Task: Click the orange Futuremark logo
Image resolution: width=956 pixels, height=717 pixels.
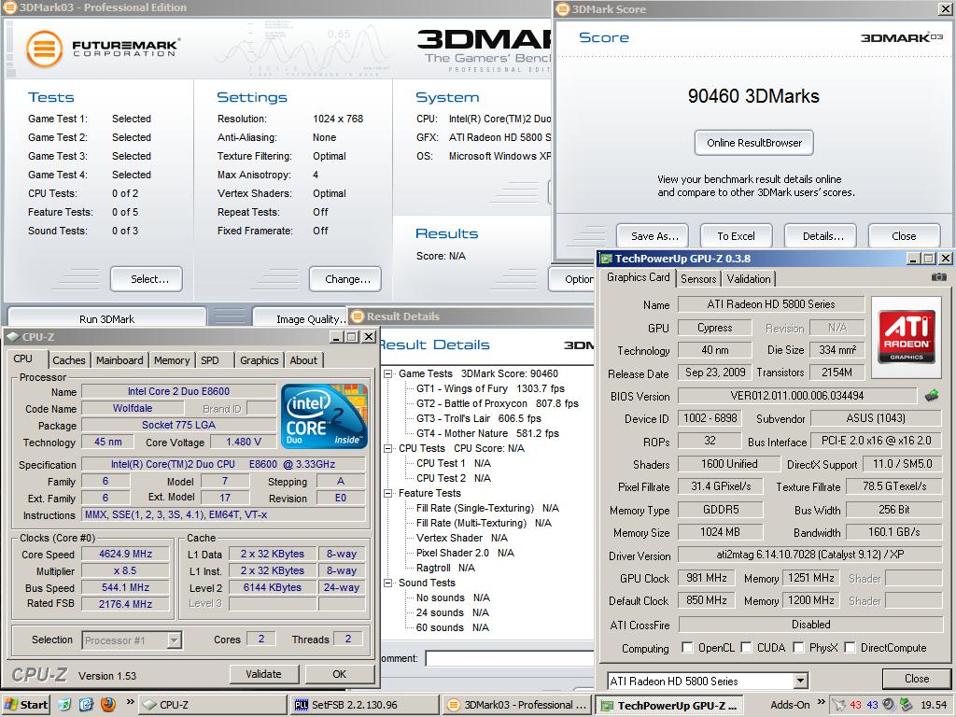Action: [45, 49]
